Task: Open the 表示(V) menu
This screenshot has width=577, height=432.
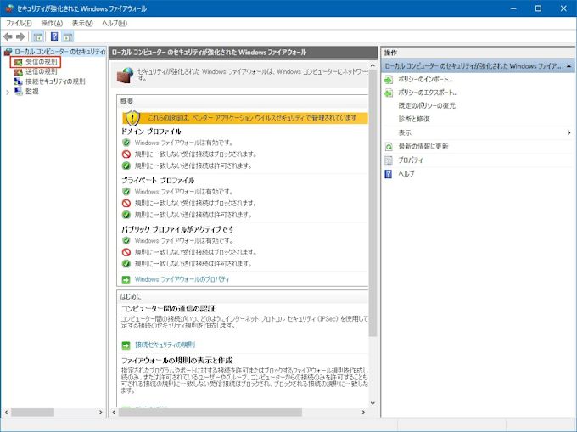Action: pyautogui.click(x=82, y=23)
